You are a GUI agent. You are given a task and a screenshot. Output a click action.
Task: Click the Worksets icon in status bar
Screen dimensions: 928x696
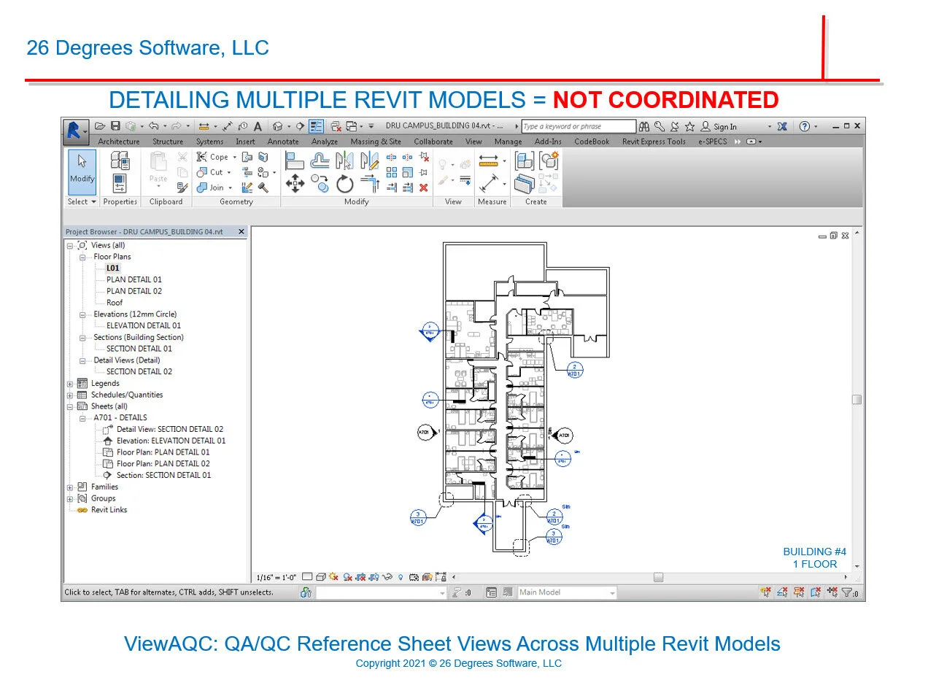(x=306, y=592)
